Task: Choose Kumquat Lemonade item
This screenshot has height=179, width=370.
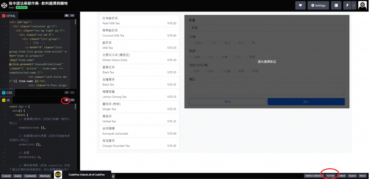Action: click(x=139, y=131)
